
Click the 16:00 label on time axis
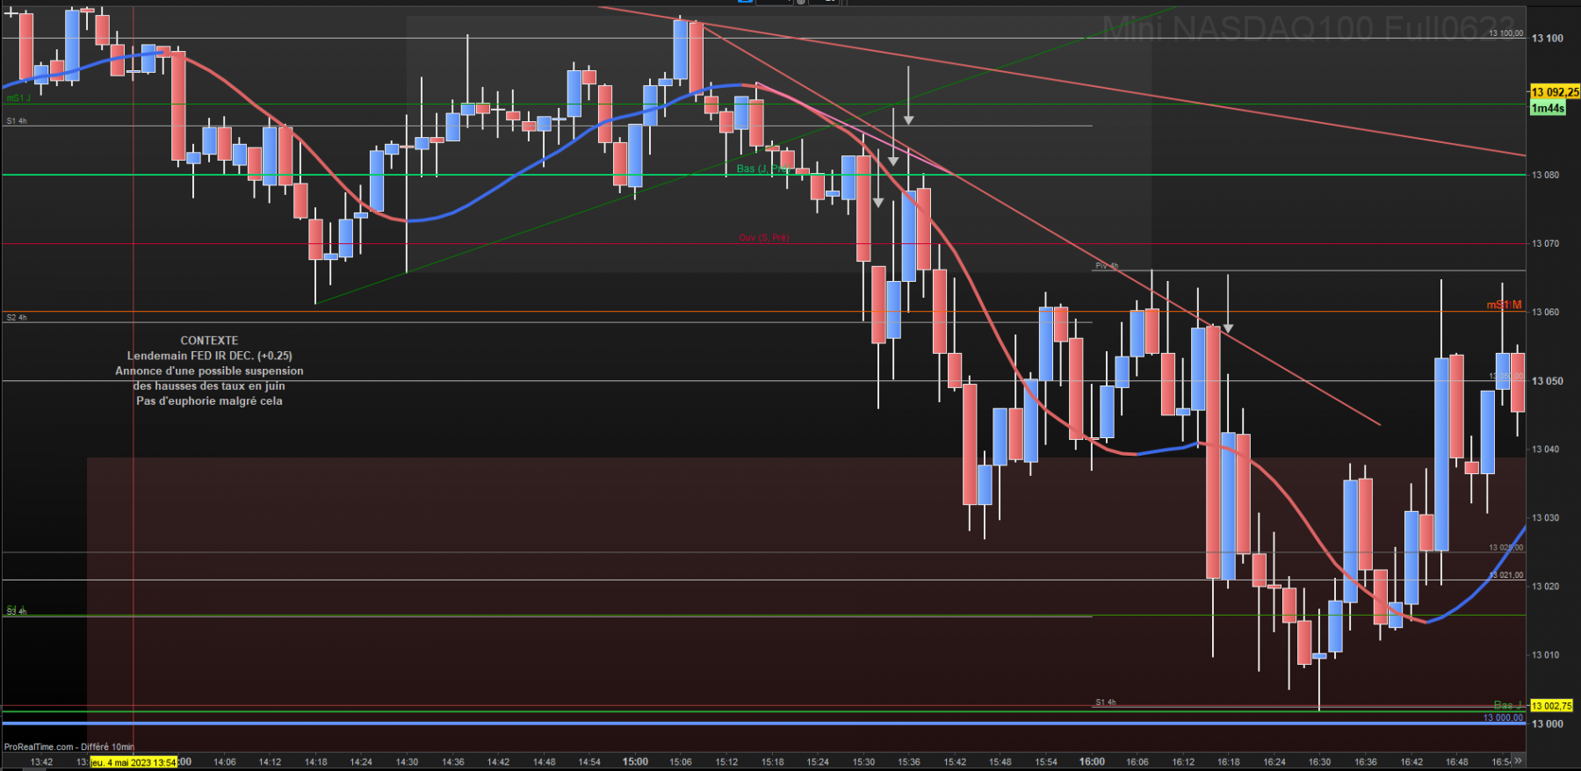1092,761
